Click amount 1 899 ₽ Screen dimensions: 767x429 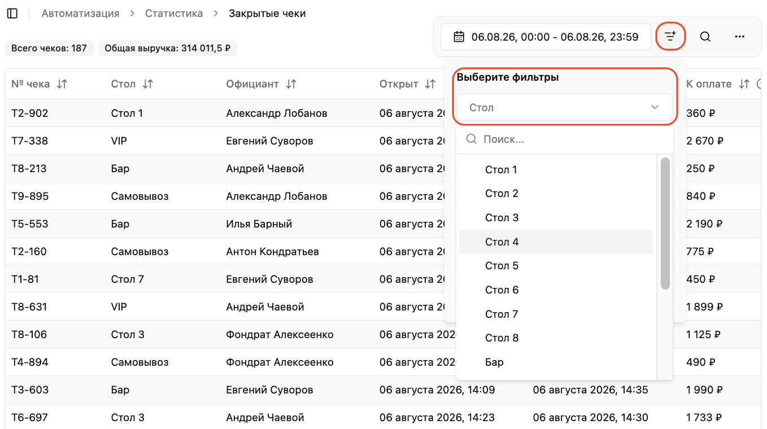(x=704, y=307)
